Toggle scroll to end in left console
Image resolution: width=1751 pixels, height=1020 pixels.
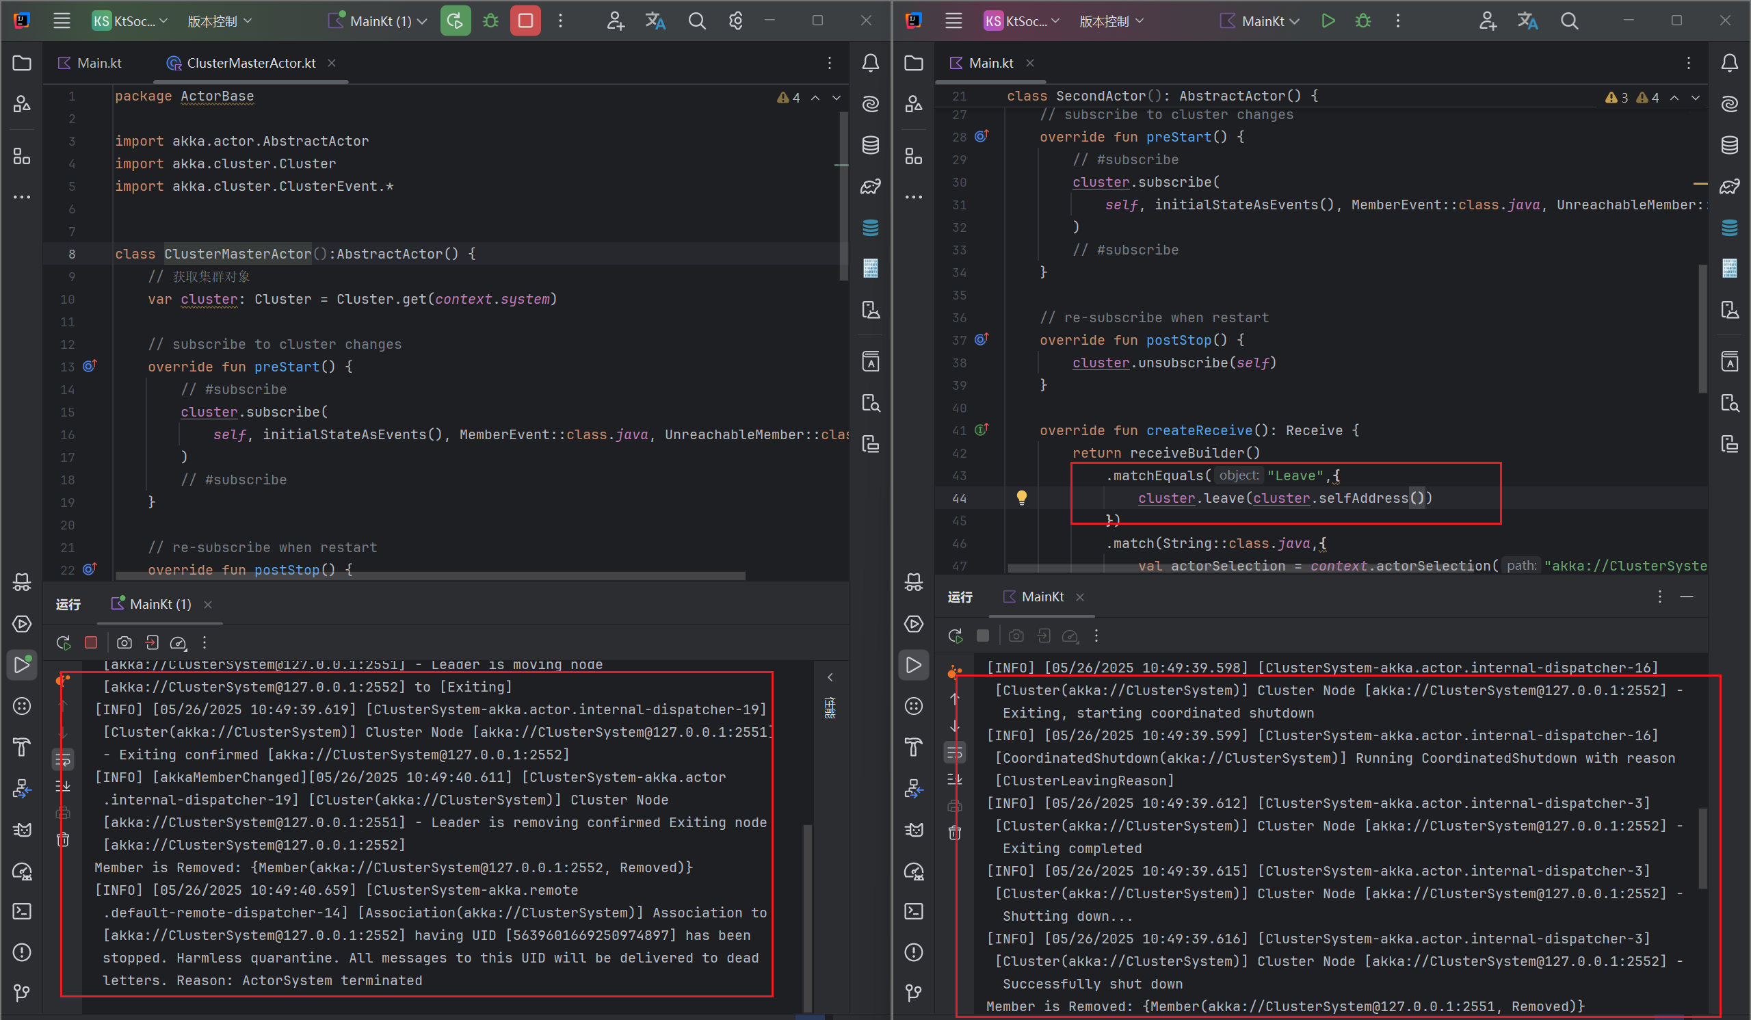pyautogui.click(x=63, y=786)
